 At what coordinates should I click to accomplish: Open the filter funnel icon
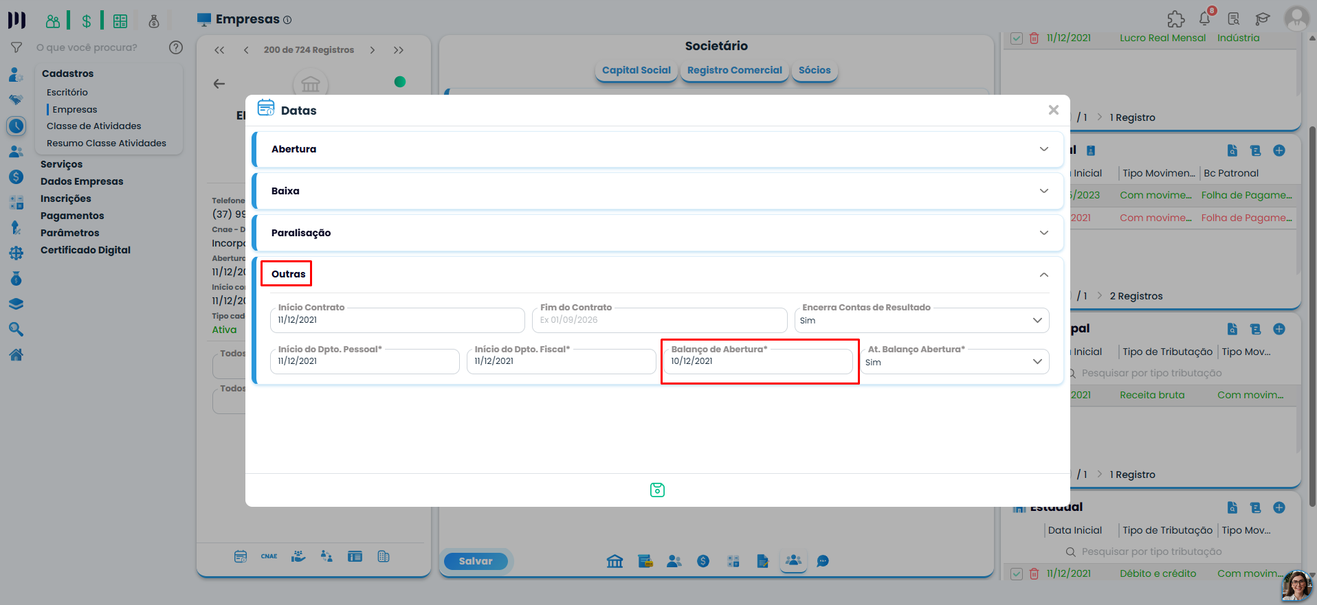pos(16,47)
